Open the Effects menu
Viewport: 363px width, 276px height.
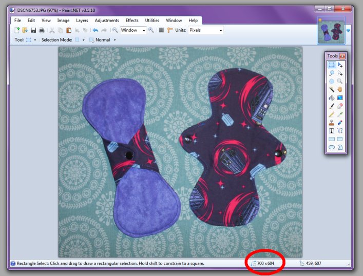[x=132, y=21]
